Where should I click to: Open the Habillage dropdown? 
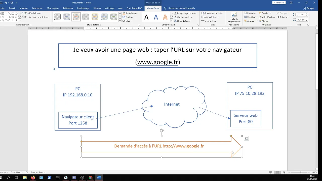pos(251,17)
